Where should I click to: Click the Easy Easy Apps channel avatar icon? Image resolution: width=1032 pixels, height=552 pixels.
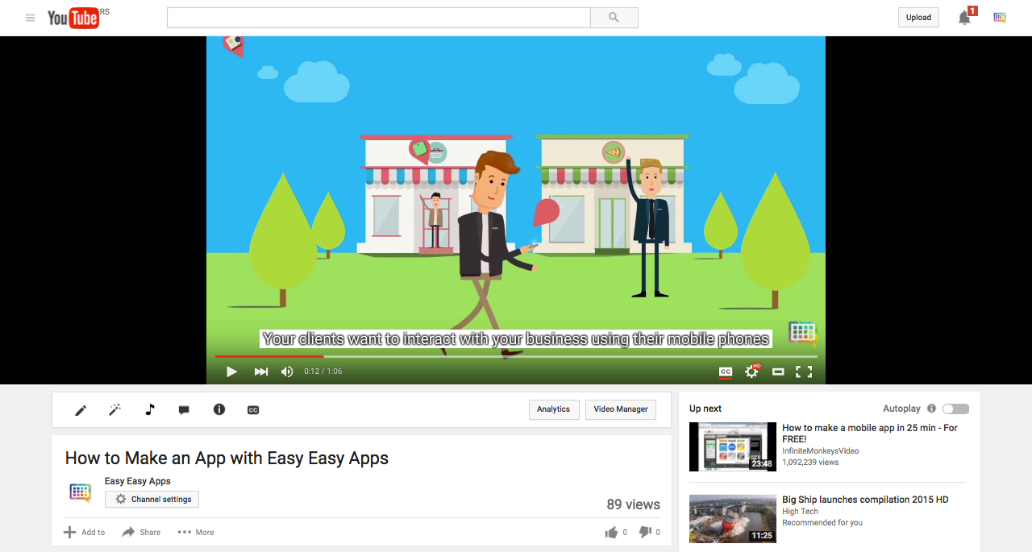[80, 492]
